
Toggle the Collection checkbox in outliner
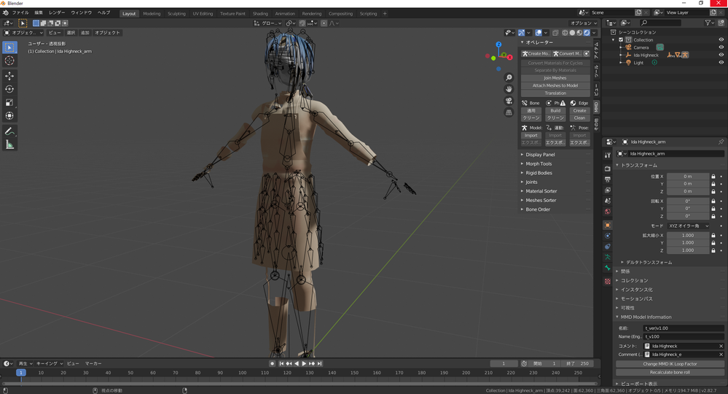[621, 40]
